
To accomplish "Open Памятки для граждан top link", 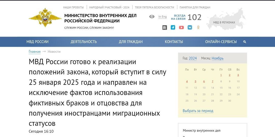I will click(x=195, y=7).
